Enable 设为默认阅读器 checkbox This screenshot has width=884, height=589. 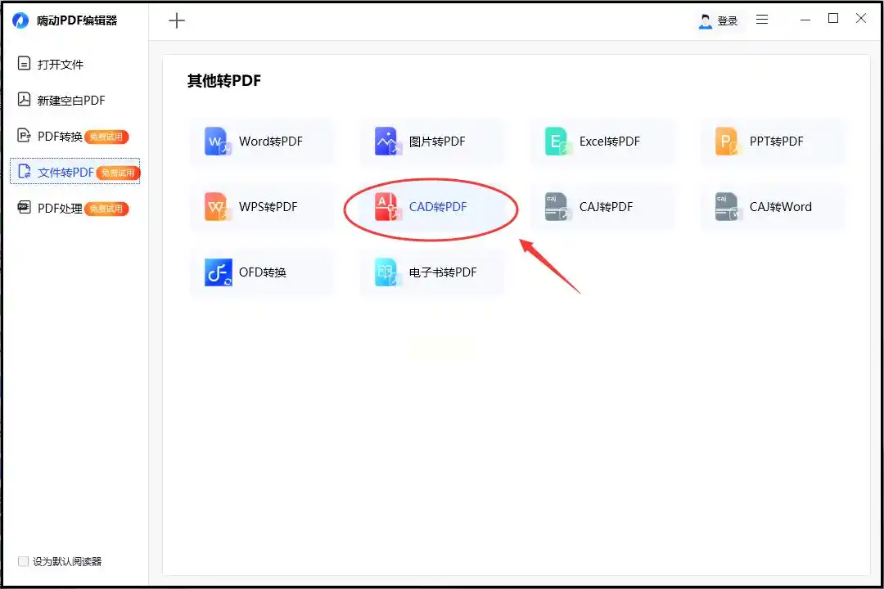point(23,561)
